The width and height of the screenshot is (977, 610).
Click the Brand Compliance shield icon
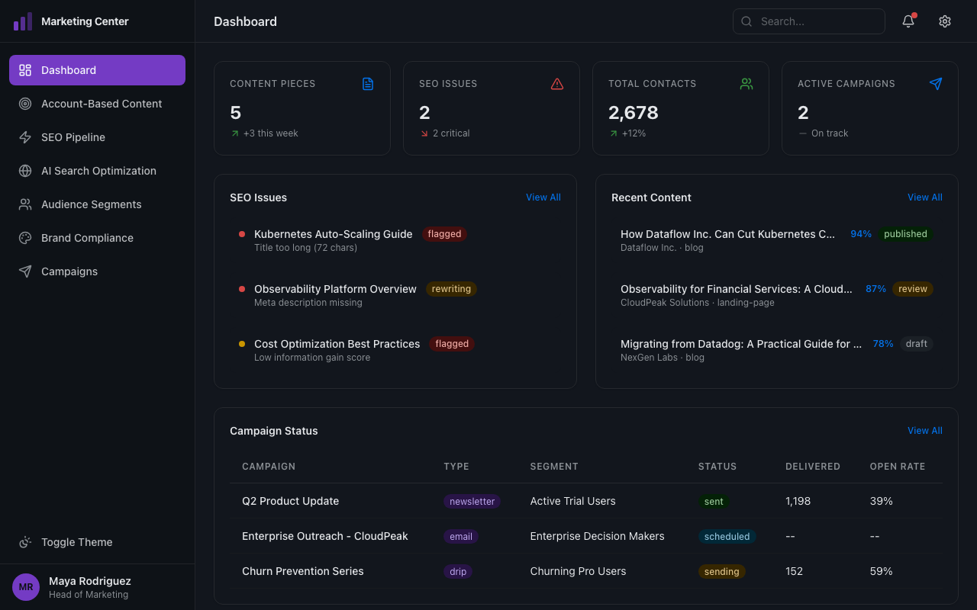[x=25, y=238]
